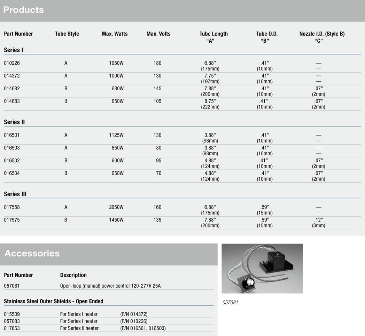Viewport: 365px width, 336px height.
Task: Click the Series II group heading
Action: 14,122
